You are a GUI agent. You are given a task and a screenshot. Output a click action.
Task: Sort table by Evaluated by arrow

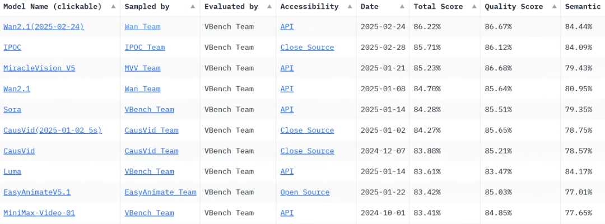[269, 7]
